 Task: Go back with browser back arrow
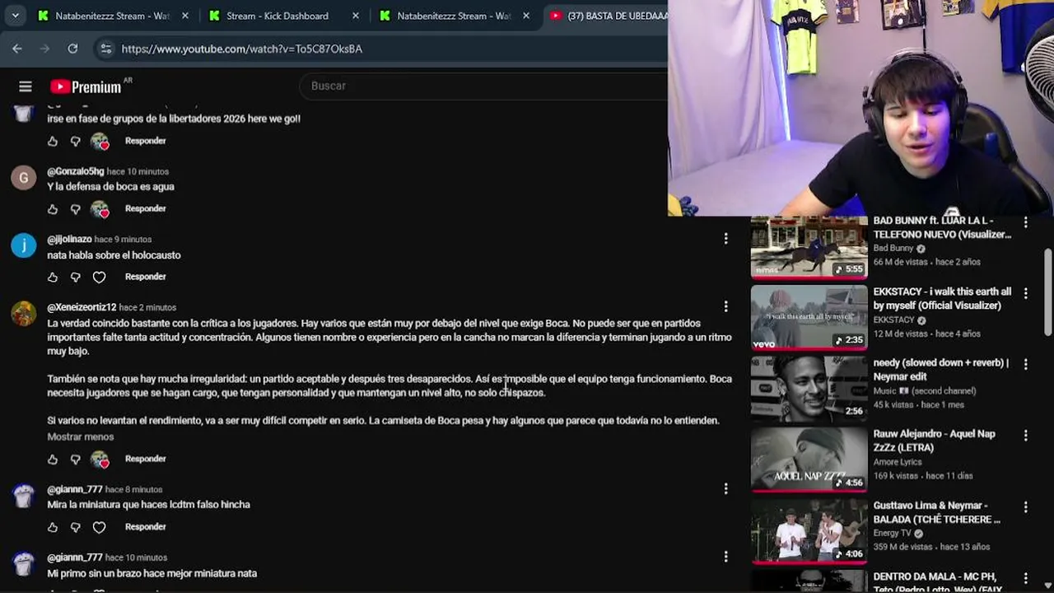pos(17,49)
